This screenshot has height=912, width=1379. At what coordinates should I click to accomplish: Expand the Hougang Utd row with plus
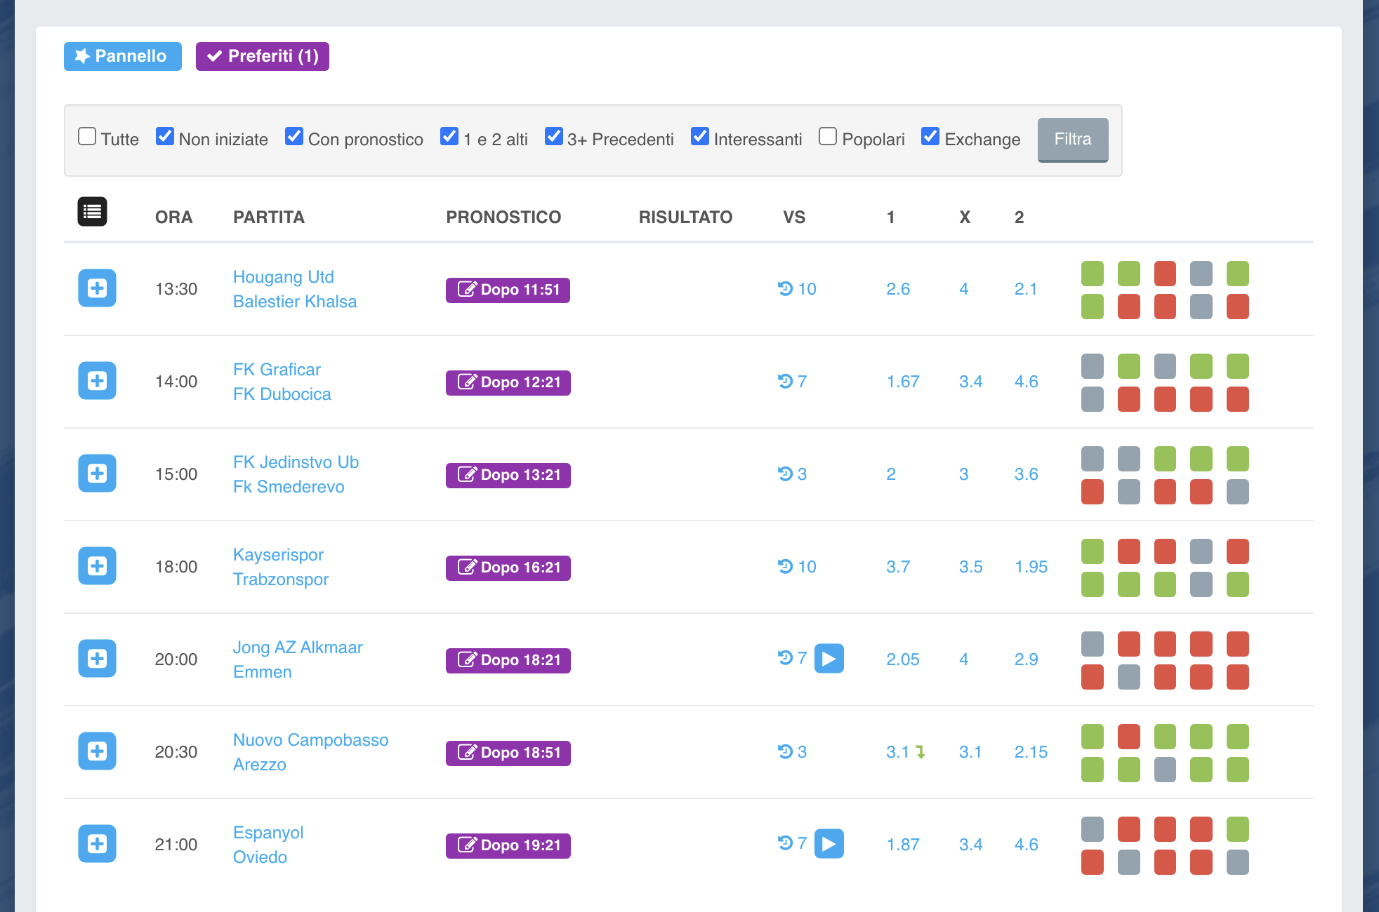tap(97, 288)
